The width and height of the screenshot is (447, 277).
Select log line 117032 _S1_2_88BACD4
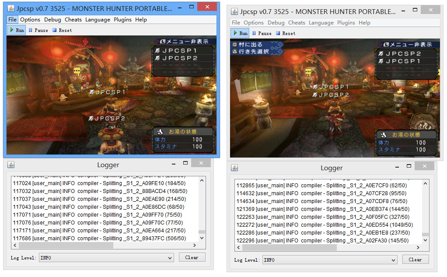[100, 191]
